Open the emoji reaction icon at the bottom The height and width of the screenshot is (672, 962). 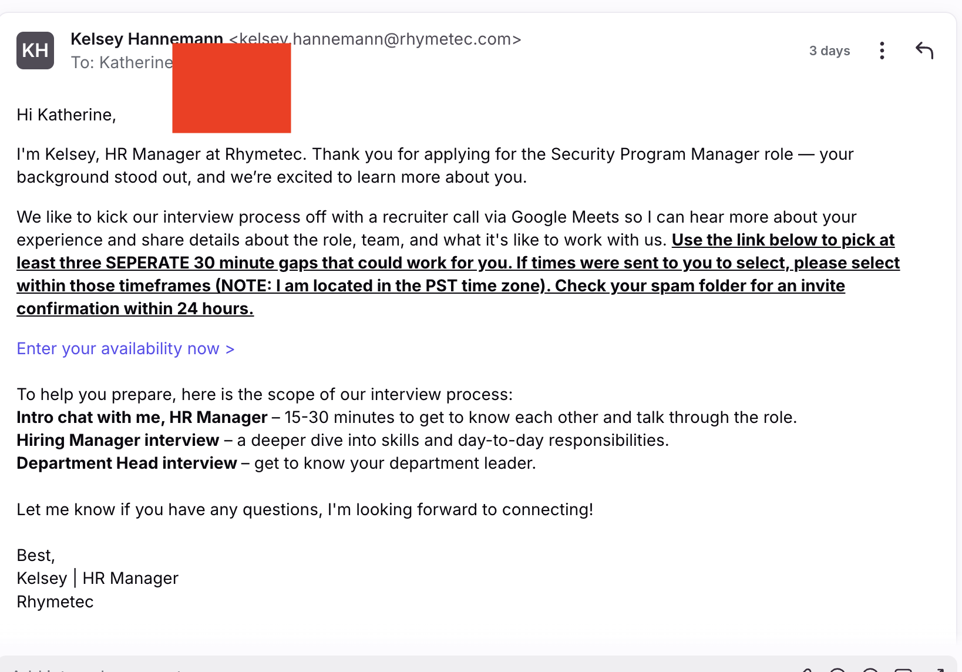[x=837, y=670]
